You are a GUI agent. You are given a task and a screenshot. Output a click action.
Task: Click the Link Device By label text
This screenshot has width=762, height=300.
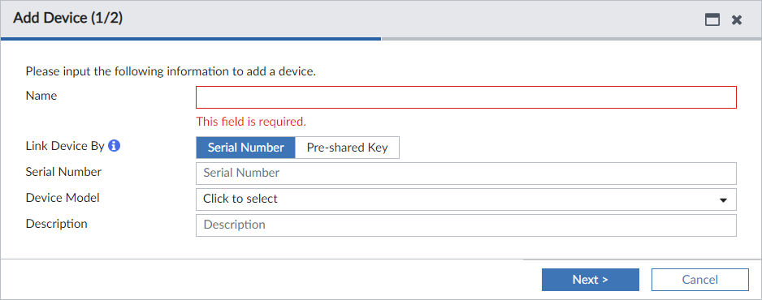pos(65,146)
